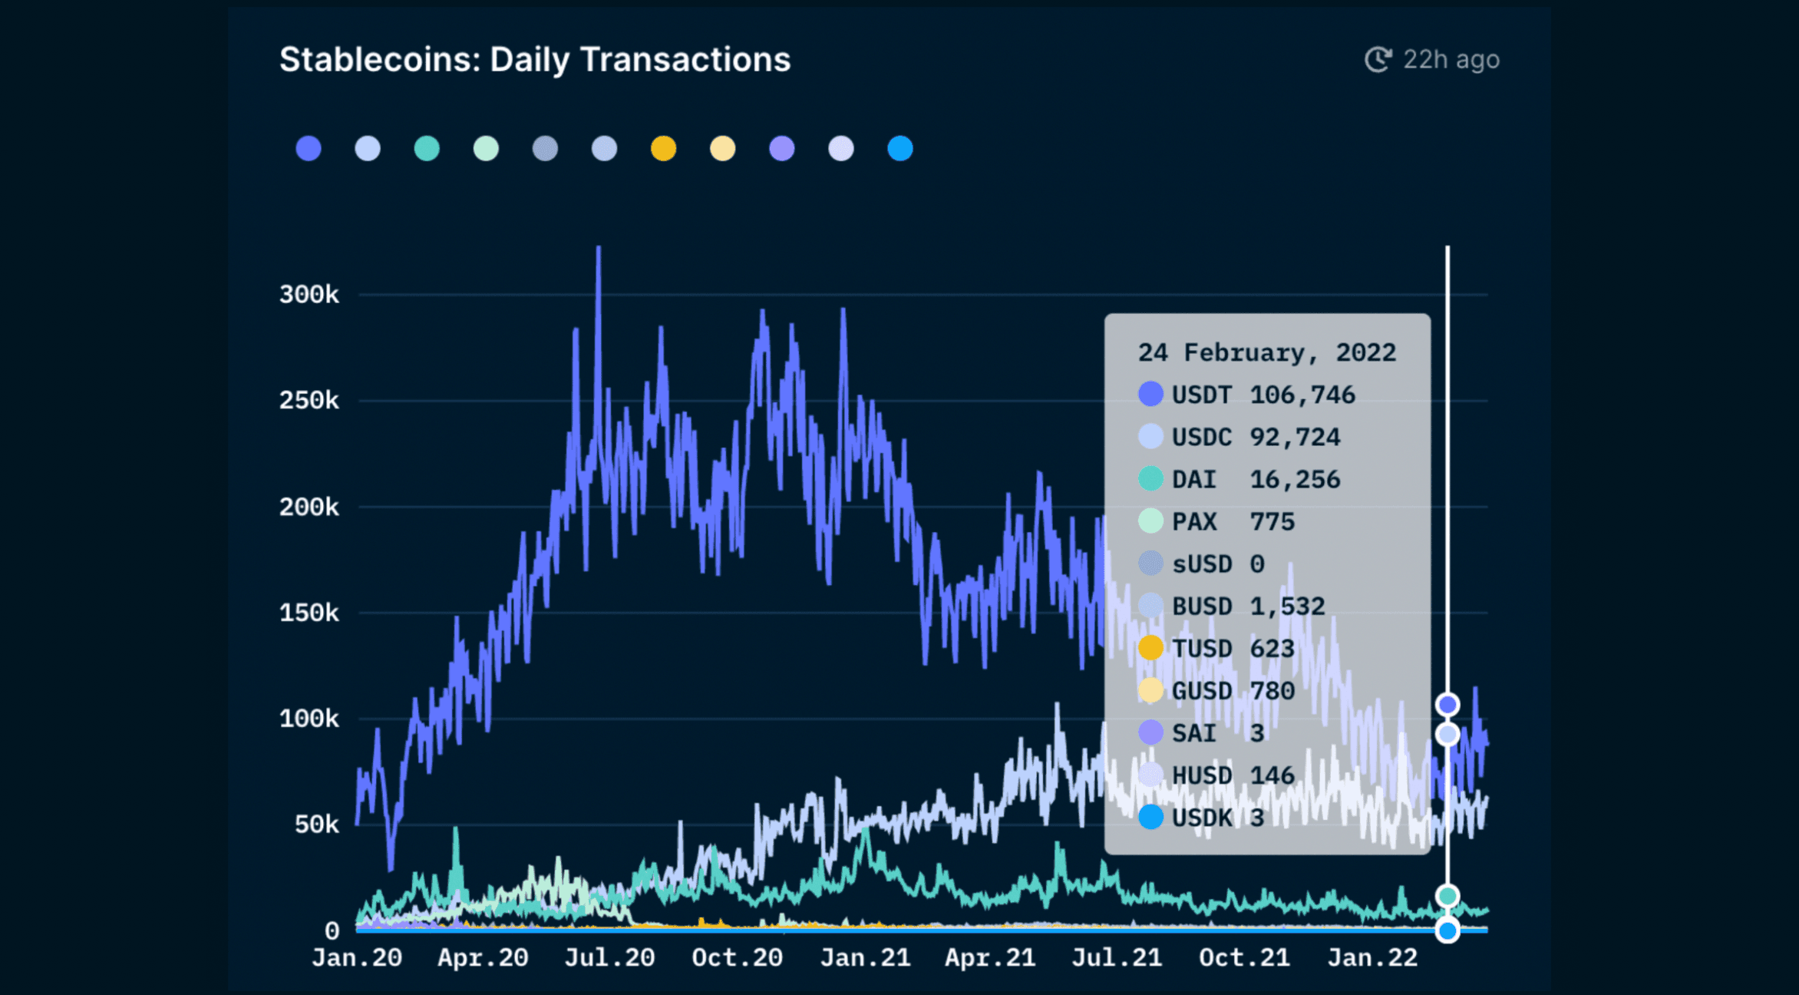Toggle the pale-yellow GUSD legend dot
The width and height of the screenshot is (1799, 995).
tap(722, 148)
